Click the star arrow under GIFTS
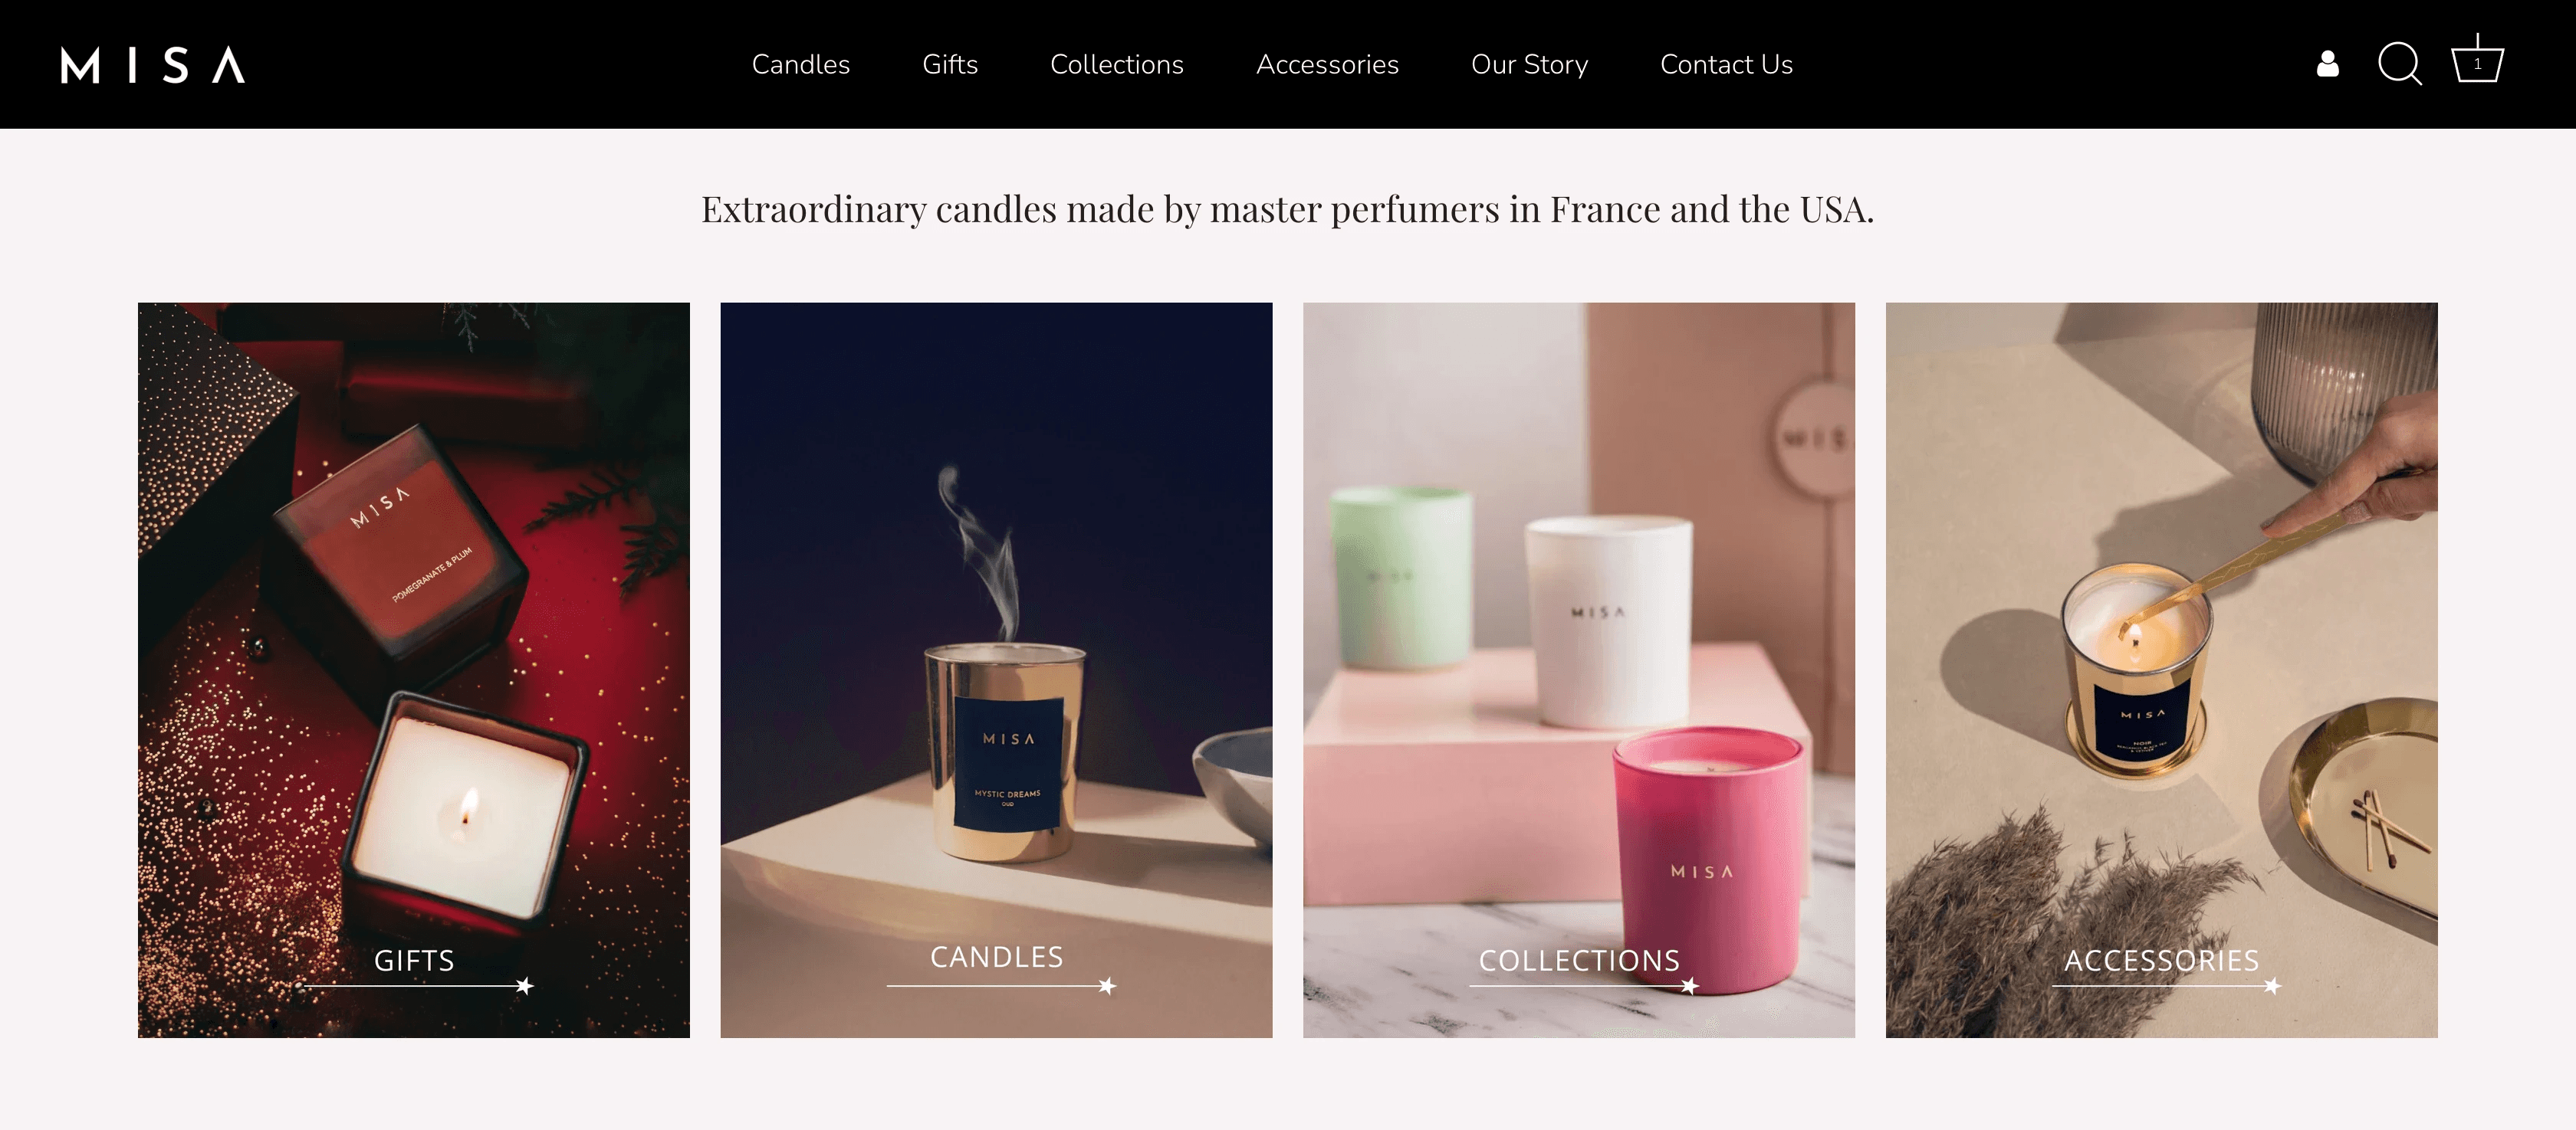The image size is (2576, 1130). [524, 986]
